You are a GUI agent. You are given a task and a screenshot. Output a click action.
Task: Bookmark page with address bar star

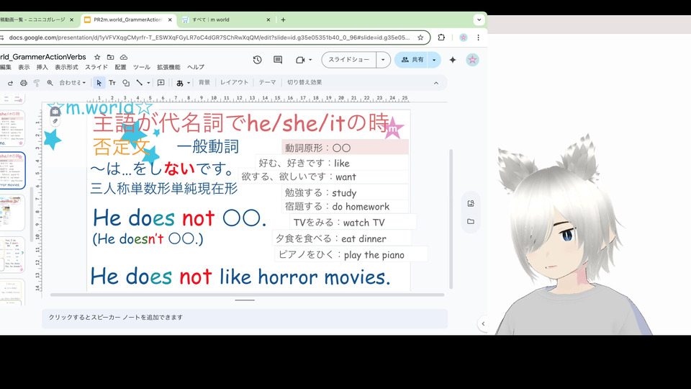(420, 37)
